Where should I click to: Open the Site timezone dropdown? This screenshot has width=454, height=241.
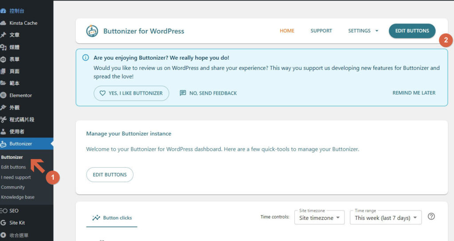pos(319,218)
